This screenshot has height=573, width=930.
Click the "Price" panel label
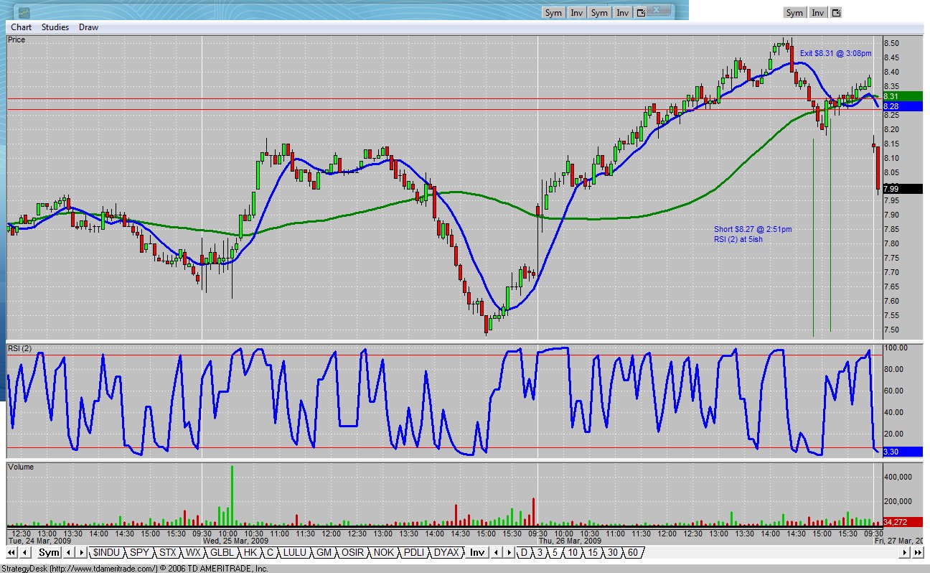tap(17, 39)
